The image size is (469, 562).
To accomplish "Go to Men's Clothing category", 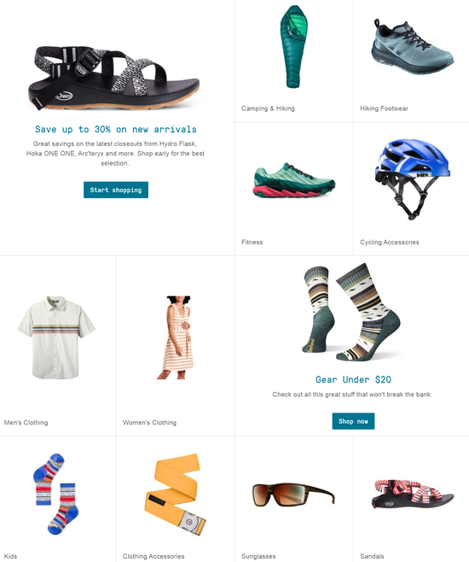I will pos(26,423).
